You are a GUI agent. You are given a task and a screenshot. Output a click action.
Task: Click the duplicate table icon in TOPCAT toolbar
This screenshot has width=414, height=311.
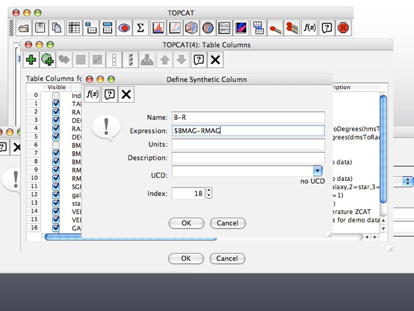coord(56,28)
